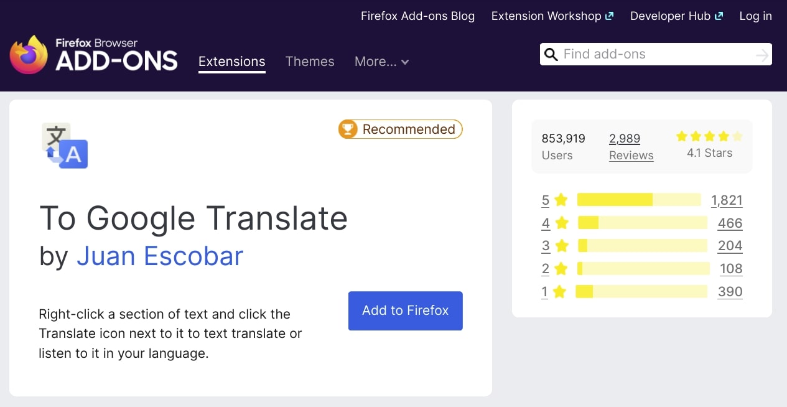Open the 2,989 Reviews link
The height and width of the screenshot is (407, 787).
pos(631,147)
